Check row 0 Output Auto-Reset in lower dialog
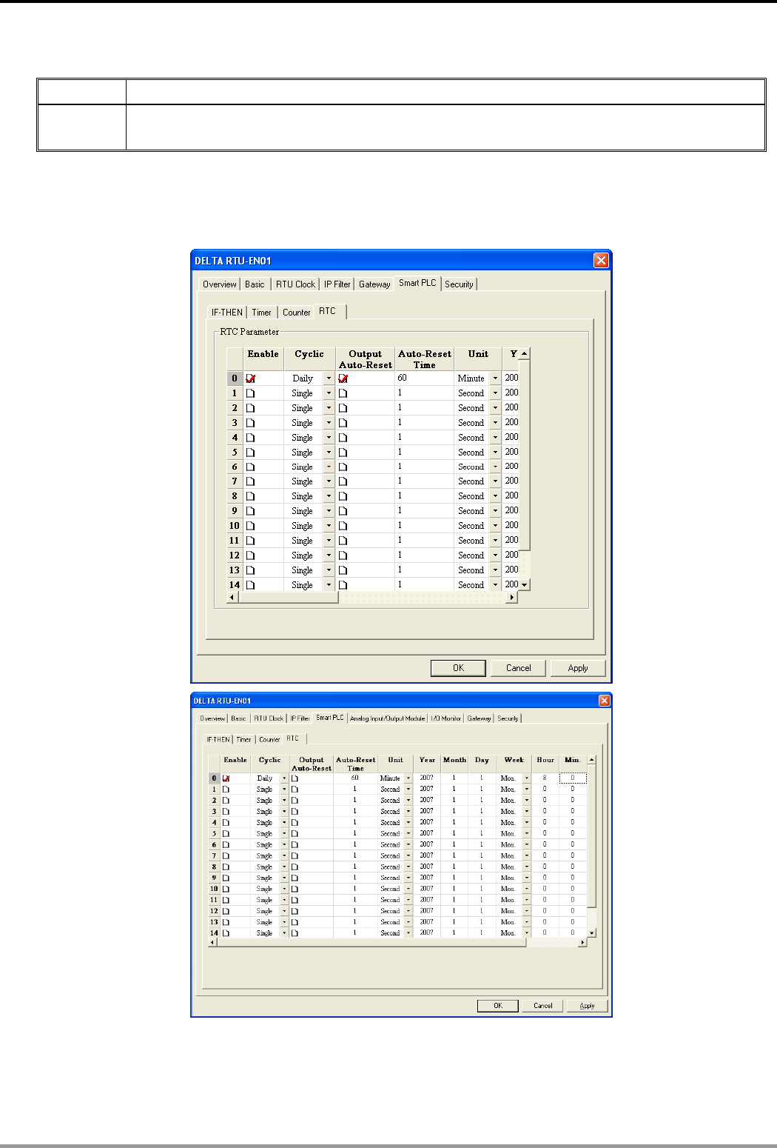Viewport: 777px width, 1148px height. [x=295, y=778]
